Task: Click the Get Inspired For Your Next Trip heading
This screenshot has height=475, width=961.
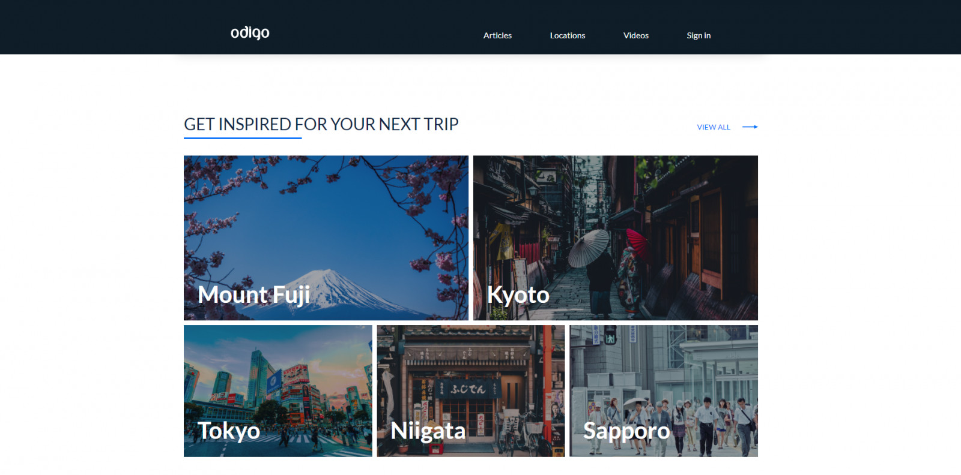Action: 321,124
